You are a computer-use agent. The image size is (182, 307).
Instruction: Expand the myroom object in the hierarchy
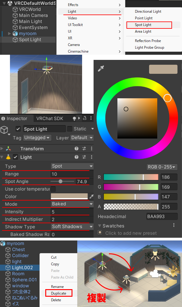[x=9, y=34]
